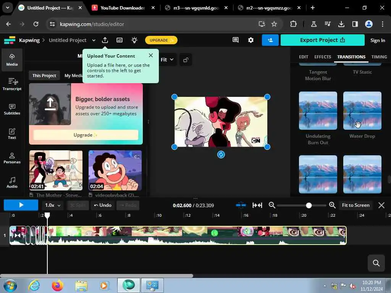Viewport: 391px width, 293px height.
Task: Open the Media sidebar panel
Action: tap(12, 60)
